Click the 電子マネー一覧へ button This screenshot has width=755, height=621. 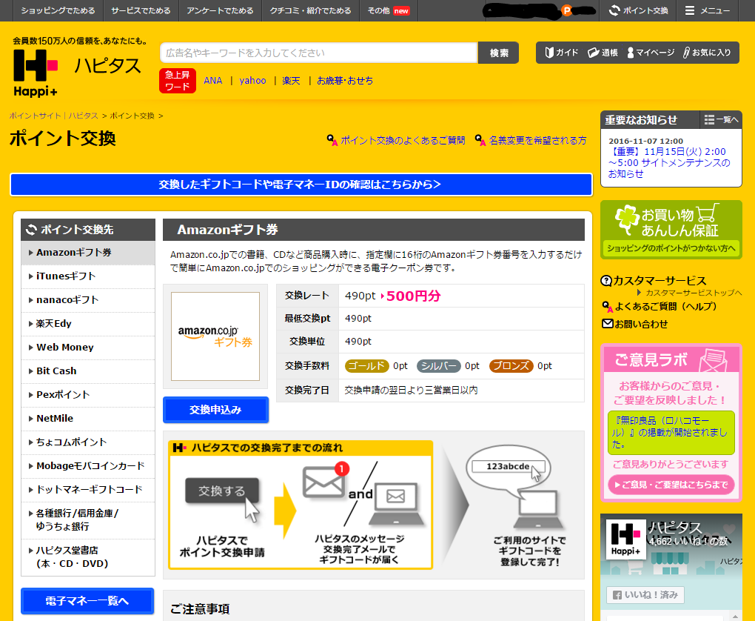coord(87,601)
